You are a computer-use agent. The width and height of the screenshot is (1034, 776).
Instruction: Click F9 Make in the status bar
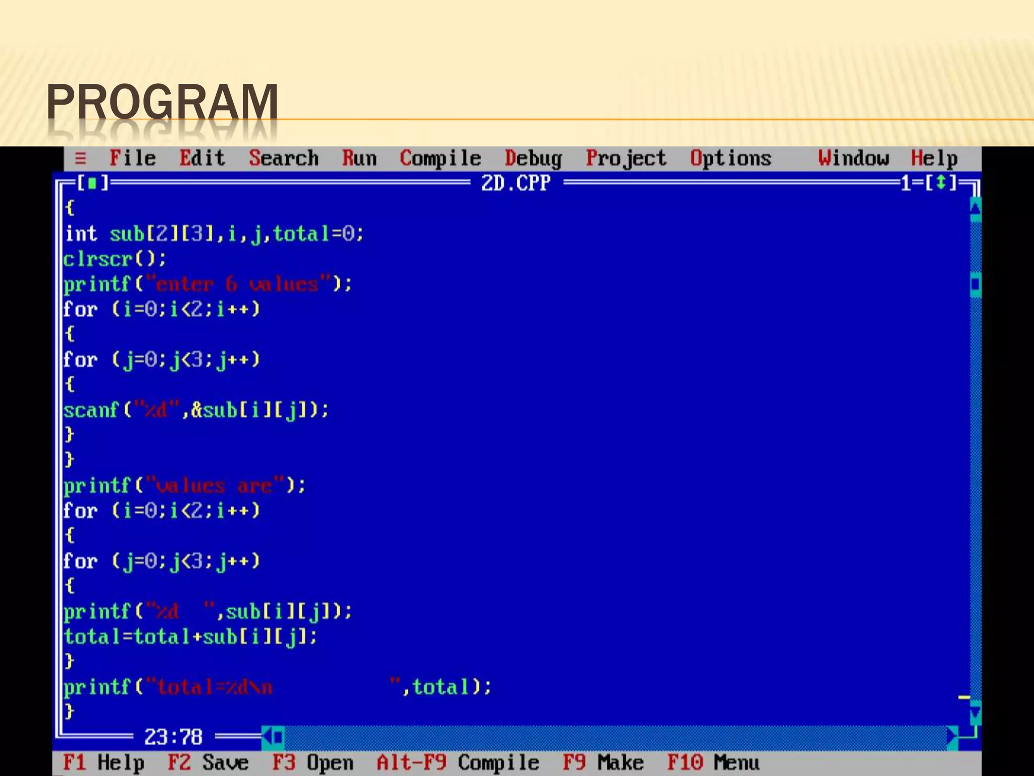click(603, 763)
